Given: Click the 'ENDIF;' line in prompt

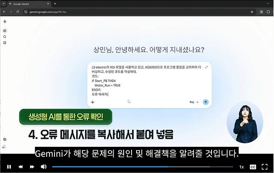Looking at the screenshot, I should tap(96, 90).
